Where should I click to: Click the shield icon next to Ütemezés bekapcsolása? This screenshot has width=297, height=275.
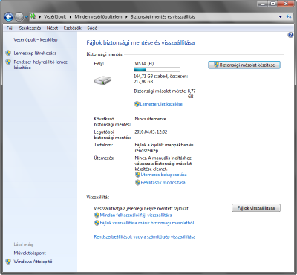click(137, 175)
